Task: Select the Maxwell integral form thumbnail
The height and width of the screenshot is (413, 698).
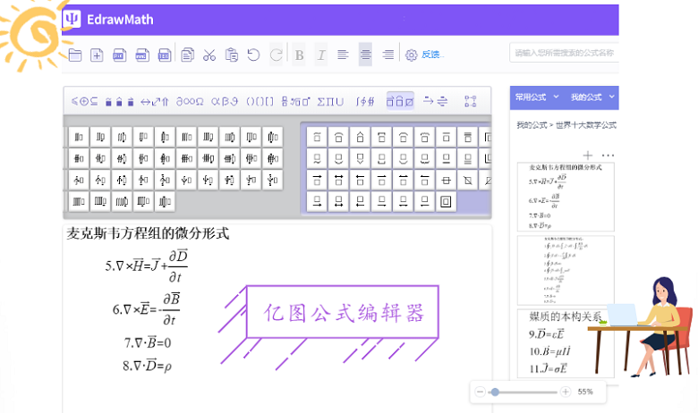Action: click(566, 270)
